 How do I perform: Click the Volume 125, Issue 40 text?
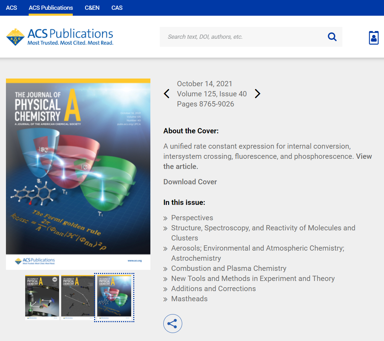[212, 94]
